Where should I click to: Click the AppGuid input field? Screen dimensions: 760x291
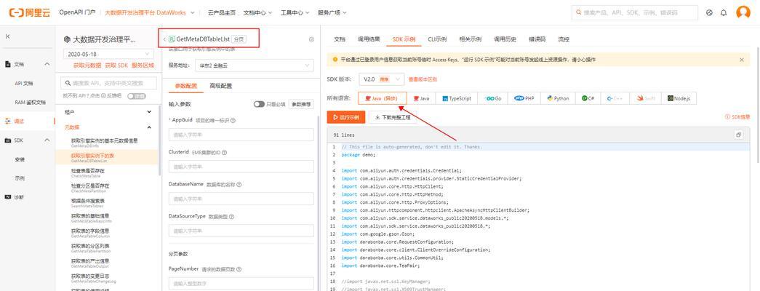pyautogui.click(x=241, y=135)
